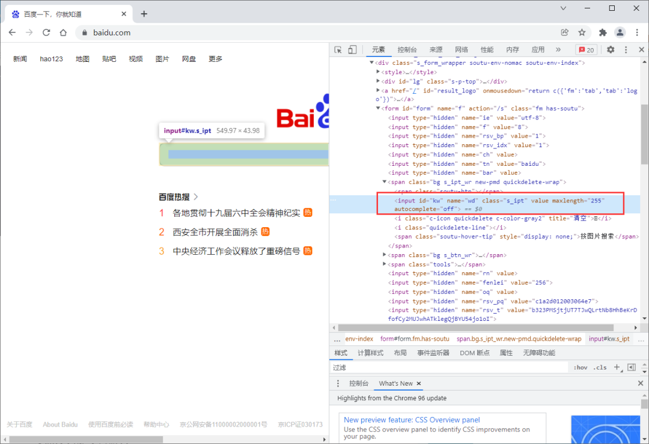Image resolution: width=649 pixels, height=444 pixels.
Task: Bookmark this page with the star icon
Action: [x=582, y=32]
